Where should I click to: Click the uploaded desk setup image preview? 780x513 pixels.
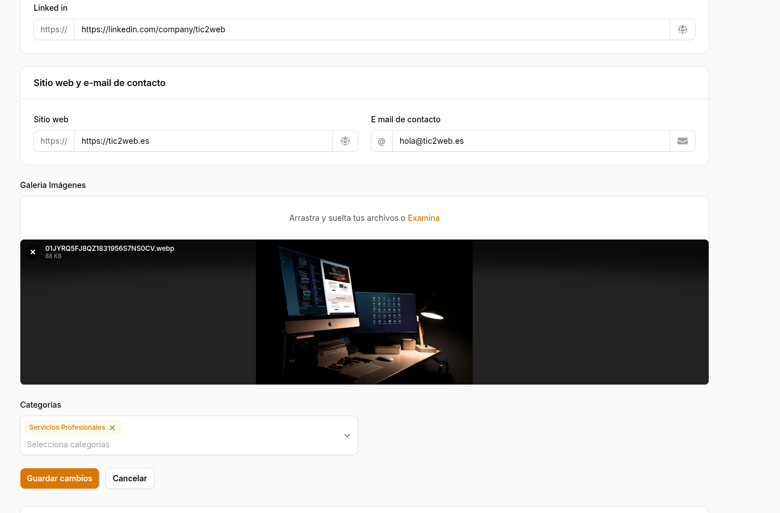(364, 311)
